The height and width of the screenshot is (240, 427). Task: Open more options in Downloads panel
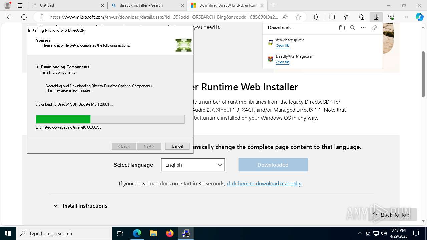coord(363,28)
